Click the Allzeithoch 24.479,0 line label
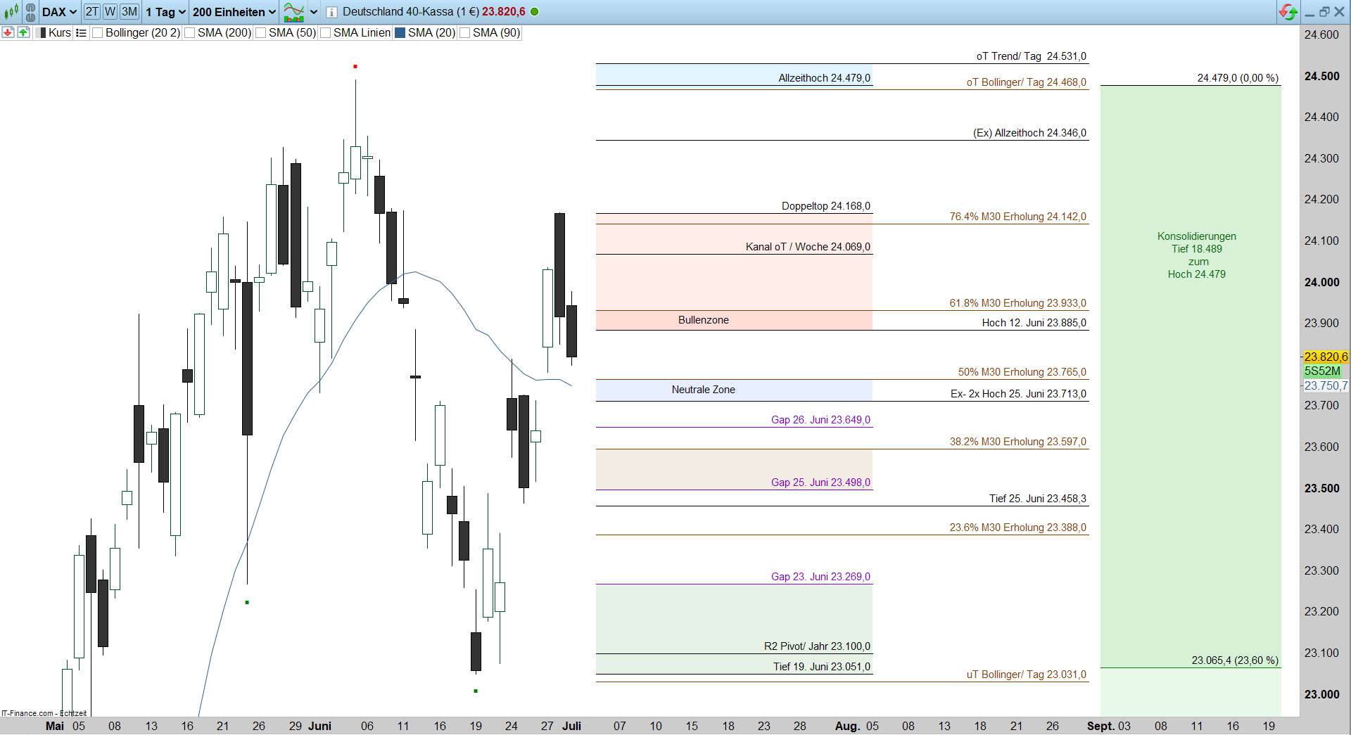This screenshot has width=1351, height=735. (824, 78)
